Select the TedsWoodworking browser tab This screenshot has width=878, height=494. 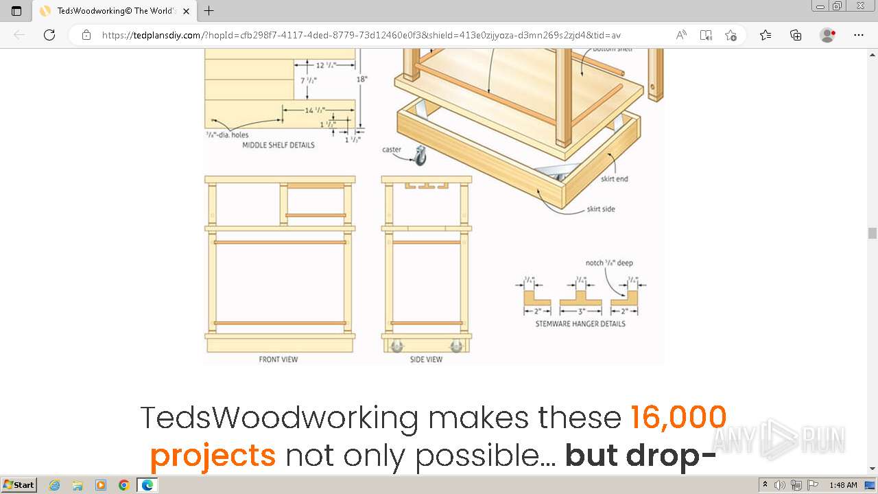(x=115, y=11)
